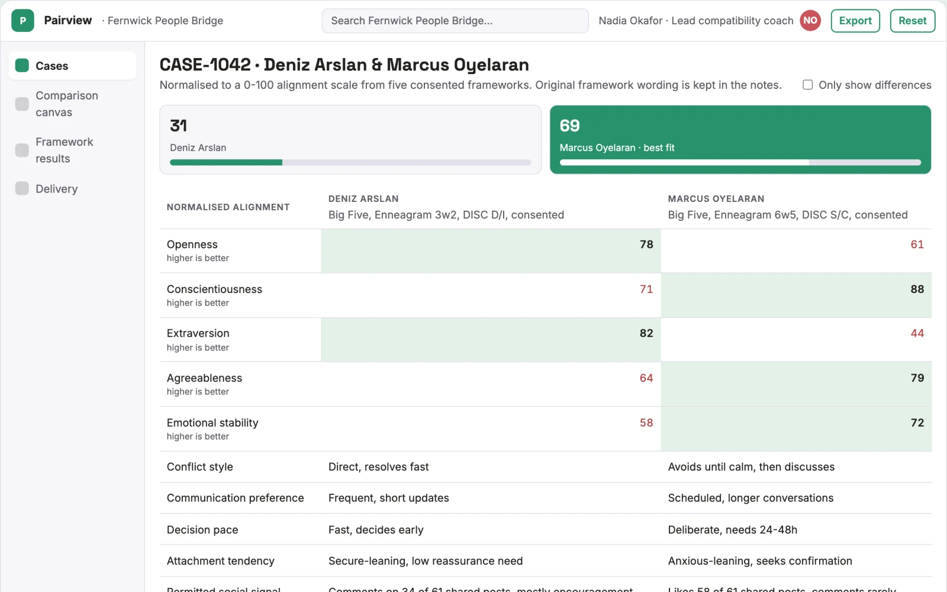Image resolution: width=947 pixels, height=592 pixels.
Task: Click the Framework results sidebar icon
Action: tap(22, 150)
